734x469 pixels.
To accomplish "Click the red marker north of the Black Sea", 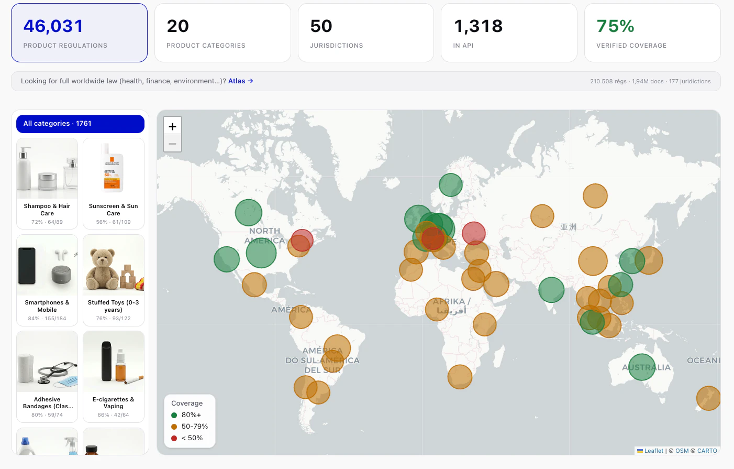I will [474, 234].
